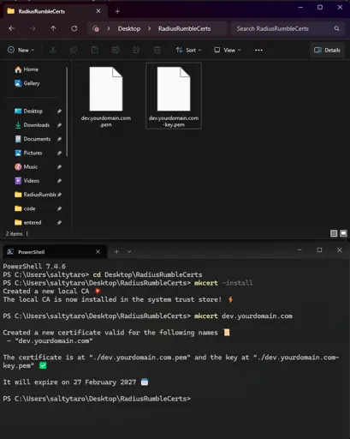The image size is (350, 439).
Task: Open the View dropdown menu
Action: coord(227,50)
